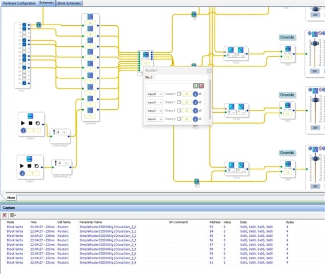The height and width of the screenshot is (274, 325).
Task: Select the router block icon behind Router1 popup
Action: tap(146, 54)
